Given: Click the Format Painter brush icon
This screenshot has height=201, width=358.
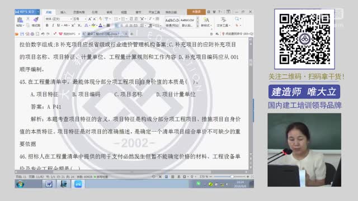Looking at the screenshot, I should 36,20.
